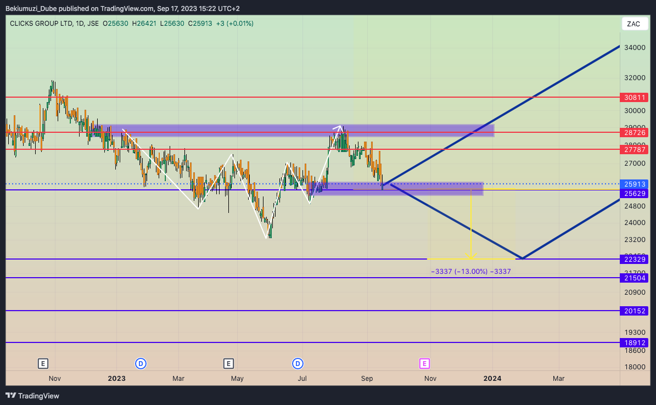This screenshot has width=656, height=405.
Task: Click the Sep label on time axis
Action: click(367, 378)
